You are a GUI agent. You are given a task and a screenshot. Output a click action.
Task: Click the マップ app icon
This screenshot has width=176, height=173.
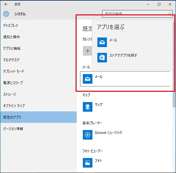[x=88, y=107]
